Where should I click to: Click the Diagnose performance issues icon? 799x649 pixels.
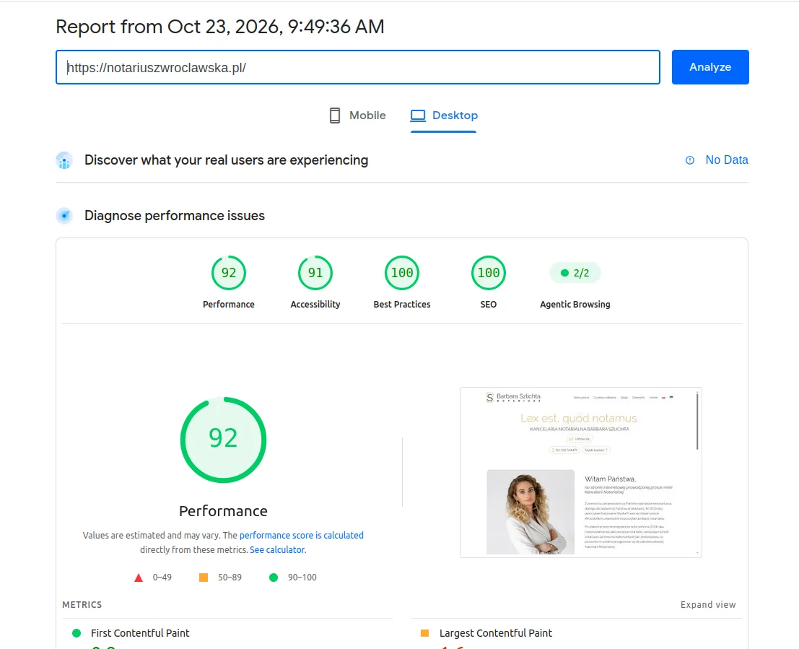point(64,216)
